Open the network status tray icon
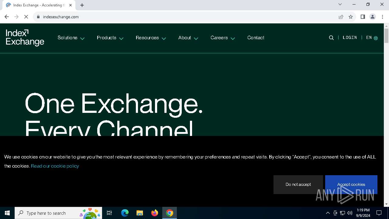Screen dimensions: 389x219 click(343, 213)
